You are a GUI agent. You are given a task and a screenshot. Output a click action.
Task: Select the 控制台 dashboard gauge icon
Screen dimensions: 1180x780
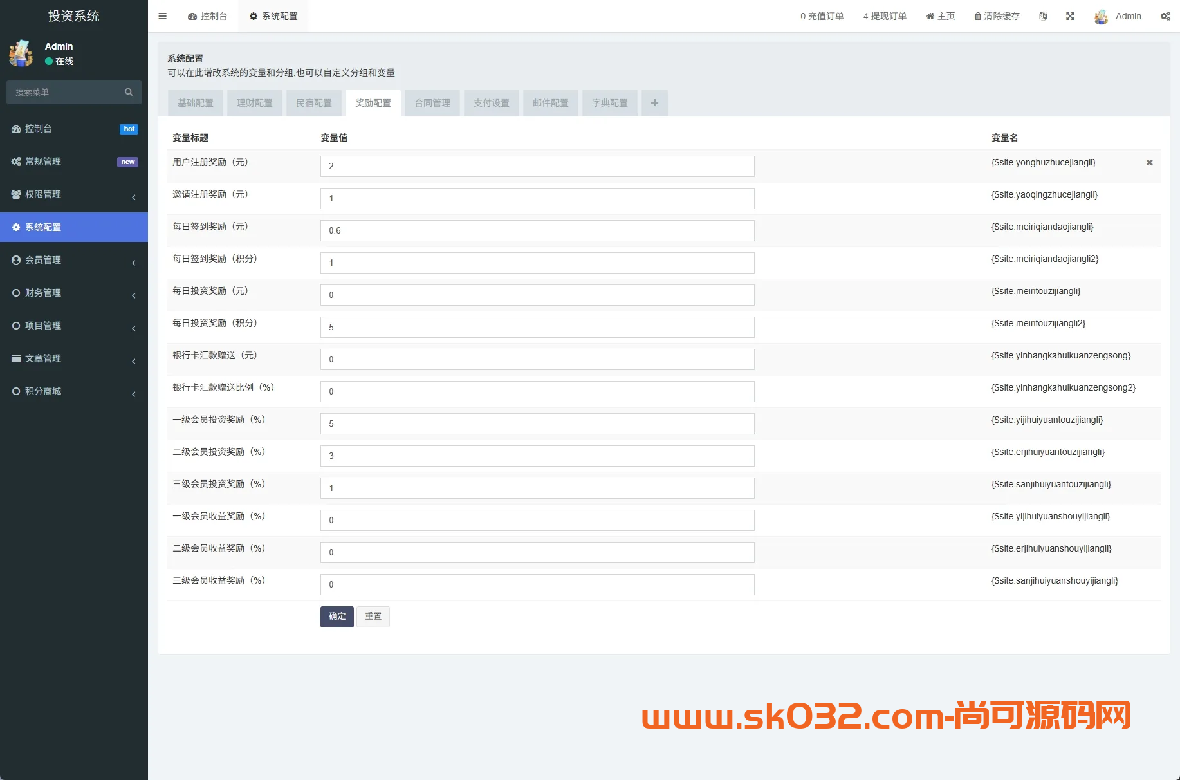click(16, 129)
